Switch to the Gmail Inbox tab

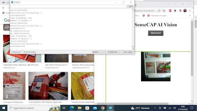[x=6, y=2]
